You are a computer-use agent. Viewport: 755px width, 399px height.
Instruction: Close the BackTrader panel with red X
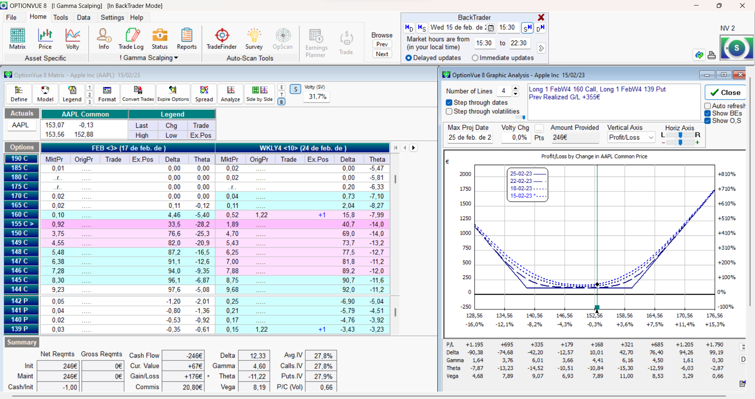point(541,17)
